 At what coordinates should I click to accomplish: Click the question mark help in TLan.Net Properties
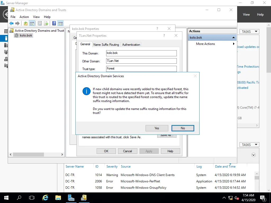(x=164, y=35)
